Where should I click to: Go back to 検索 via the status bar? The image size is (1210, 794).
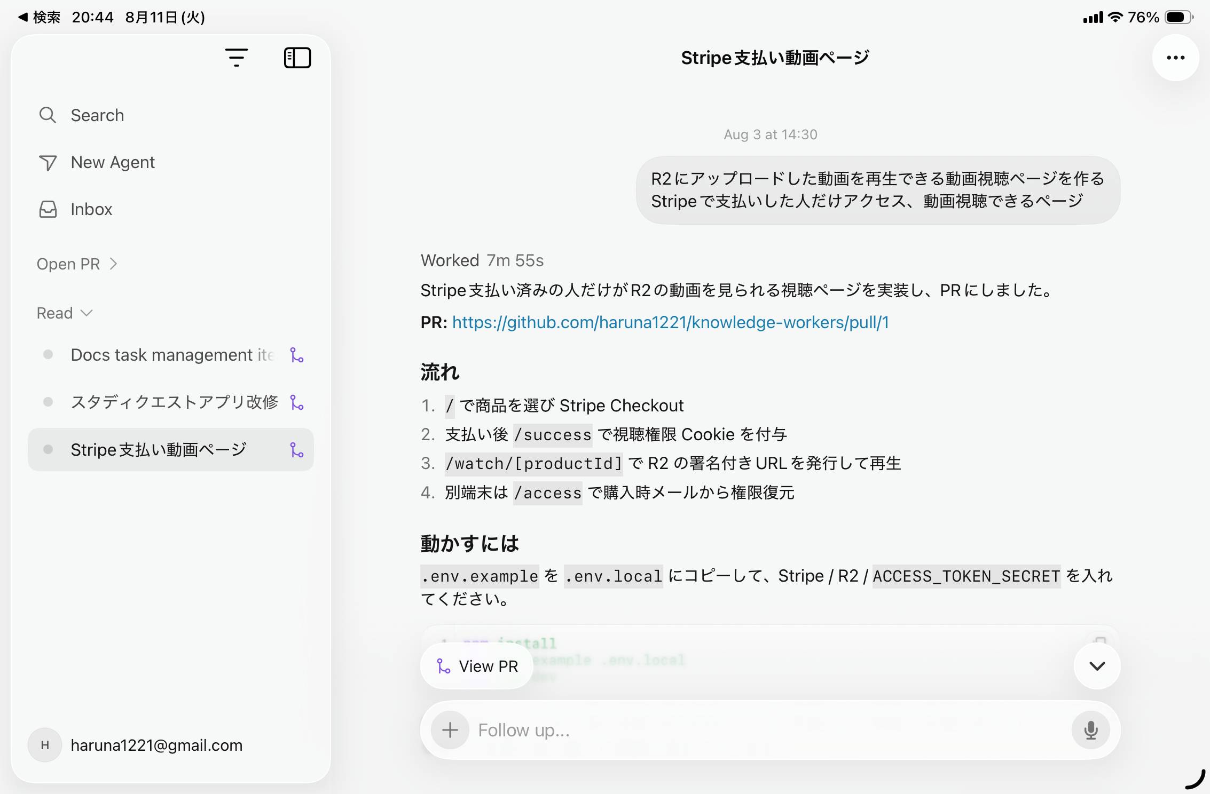(x=40, y=17)
